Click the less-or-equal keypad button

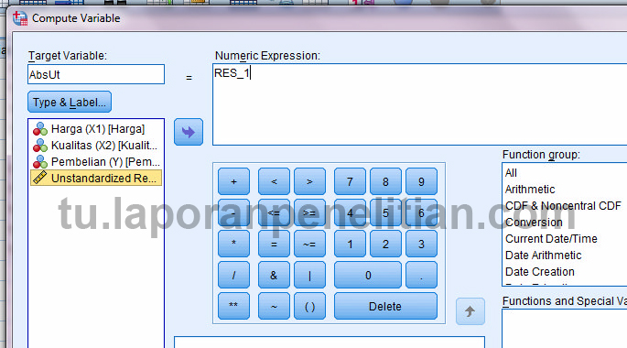pos(274,212)
